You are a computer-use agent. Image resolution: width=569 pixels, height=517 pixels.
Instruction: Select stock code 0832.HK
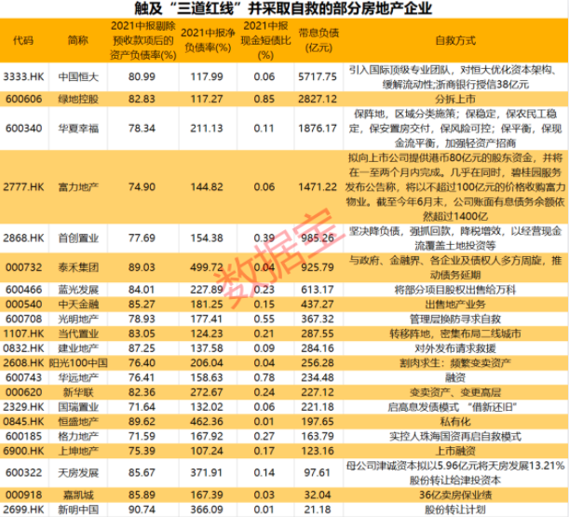[23, 348]
